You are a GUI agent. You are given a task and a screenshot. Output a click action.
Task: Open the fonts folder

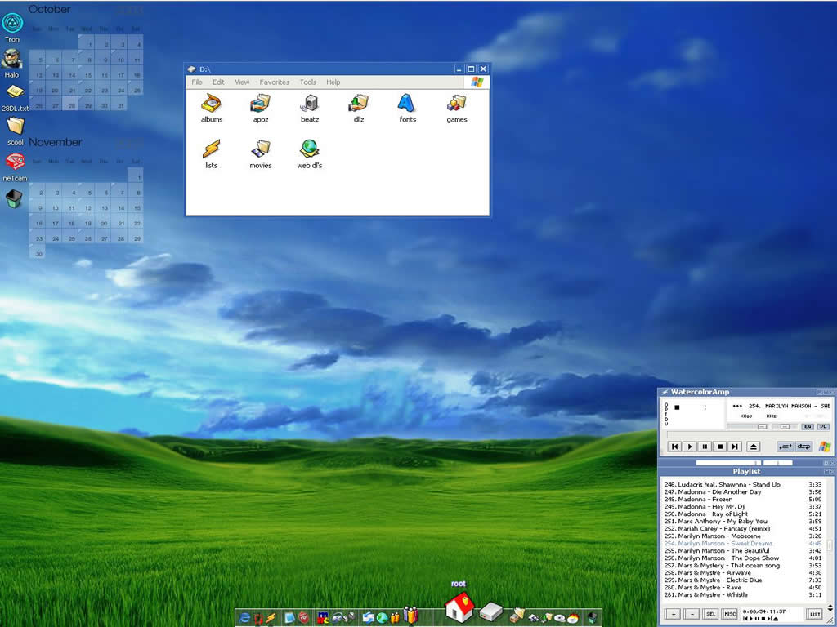click(x=407, y=104)
